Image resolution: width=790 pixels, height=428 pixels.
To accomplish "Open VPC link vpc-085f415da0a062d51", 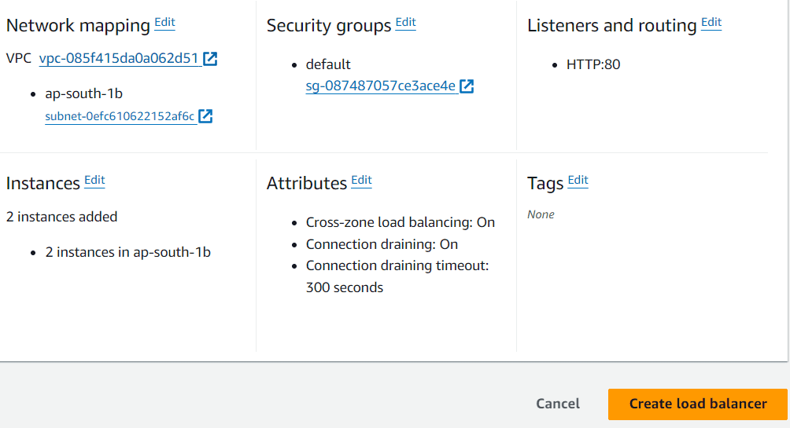I will click(119, 58).
